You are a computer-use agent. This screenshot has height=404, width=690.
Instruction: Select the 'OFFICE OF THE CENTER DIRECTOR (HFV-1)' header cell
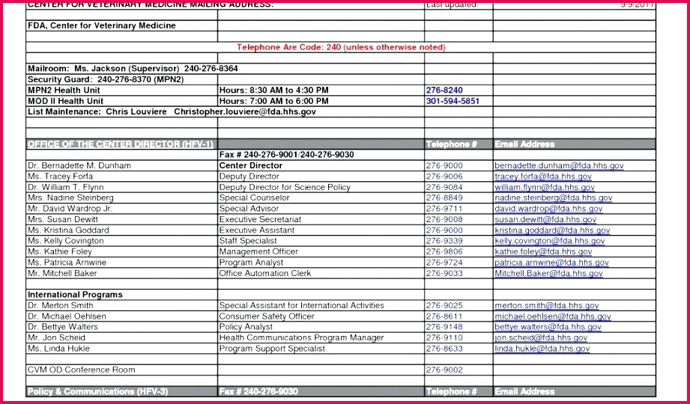[122, 144]
